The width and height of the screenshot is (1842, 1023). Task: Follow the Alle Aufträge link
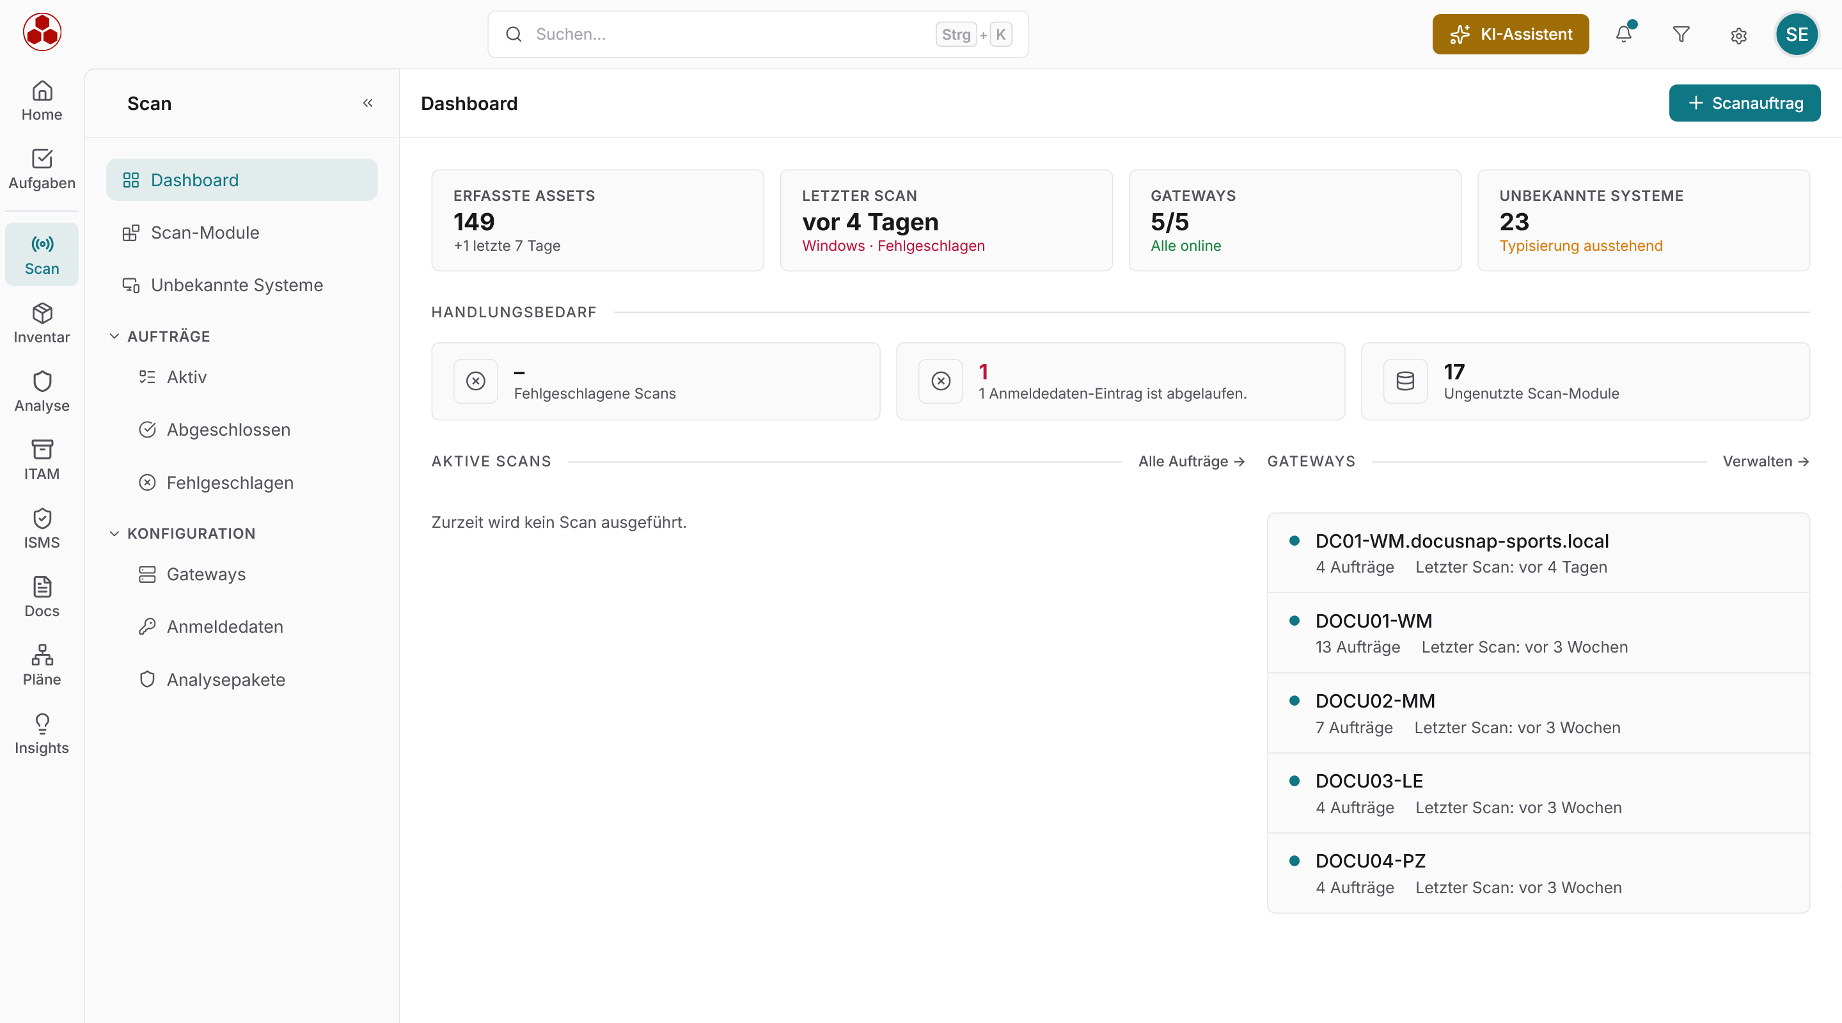click(x=1192, y=461)
